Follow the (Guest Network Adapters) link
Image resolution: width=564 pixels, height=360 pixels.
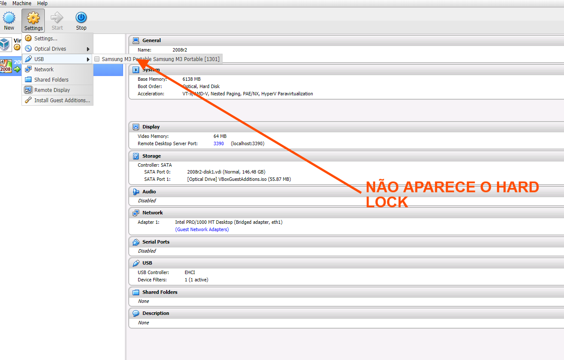[x=202, y=229]
